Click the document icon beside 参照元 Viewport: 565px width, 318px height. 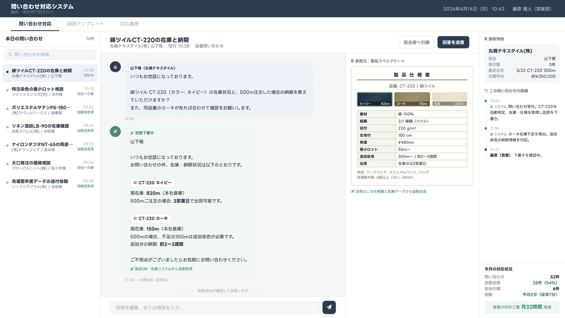click(x=352, y=61)
